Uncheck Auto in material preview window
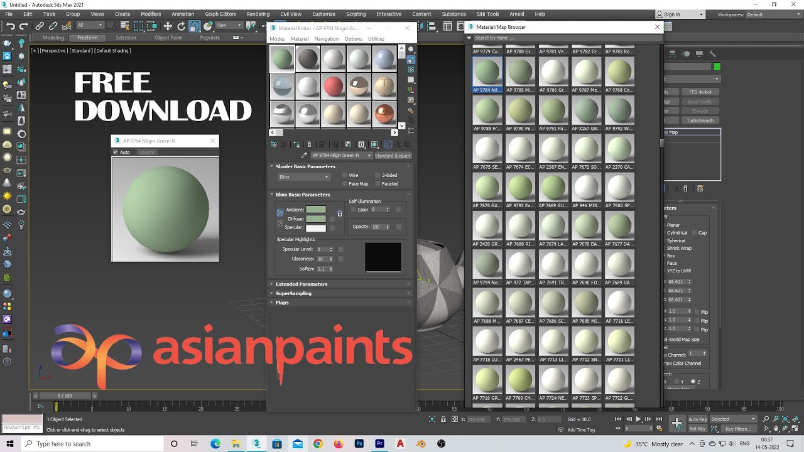Image resolution: width=804 pixels, height=452 pixels. (x=116, y=152)
